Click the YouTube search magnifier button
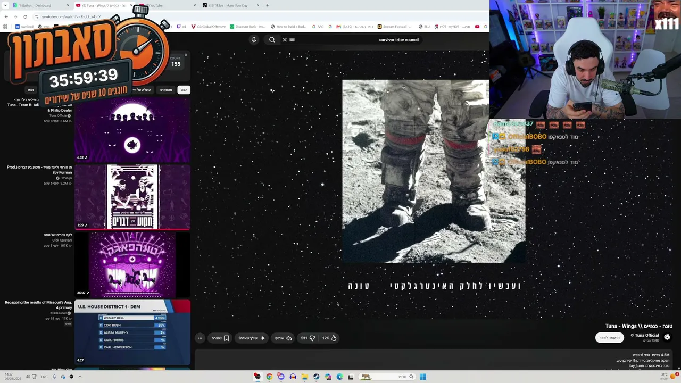This screenshot has width=681, height=383. (272, 40)
